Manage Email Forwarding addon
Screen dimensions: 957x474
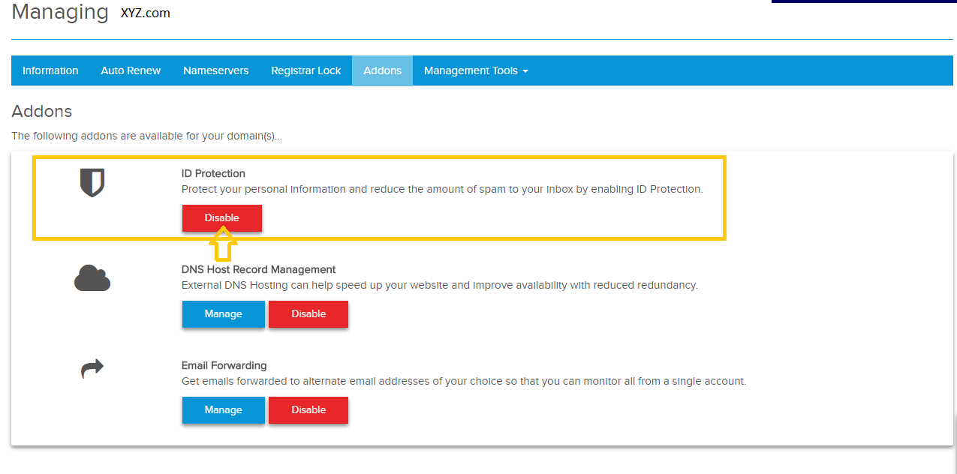(x=224, y=410)
